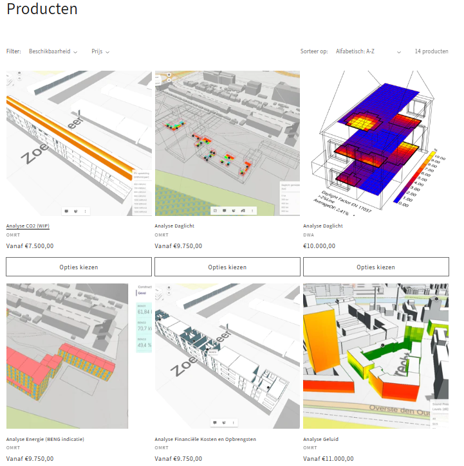Open the Analyse CO2 (WIP) product link
464x466 pixels.
tap(28, 226)
